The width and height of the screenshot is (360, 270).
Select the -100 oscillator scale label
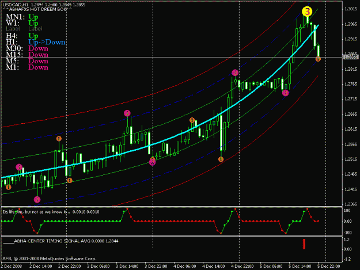347,233
